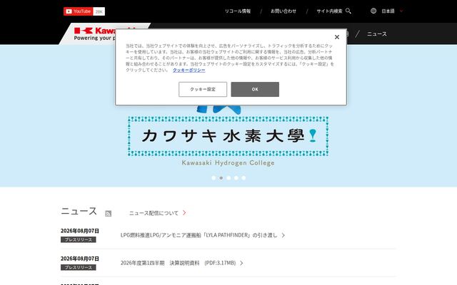Select the second carousel dot
Screen dimensions: 457x285
[221, 178]
